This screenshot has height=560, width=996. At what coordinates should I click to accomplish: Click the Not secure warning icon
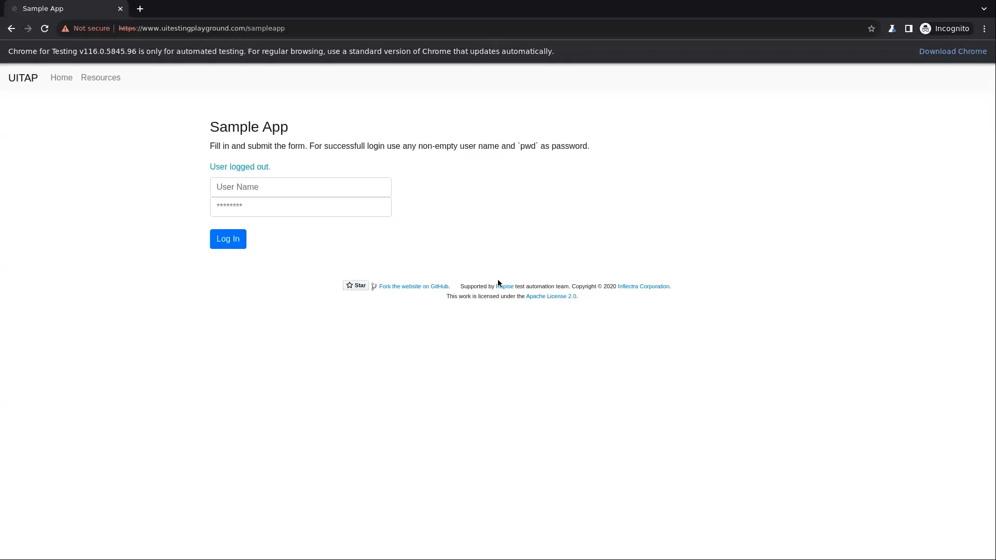point(65,29)
